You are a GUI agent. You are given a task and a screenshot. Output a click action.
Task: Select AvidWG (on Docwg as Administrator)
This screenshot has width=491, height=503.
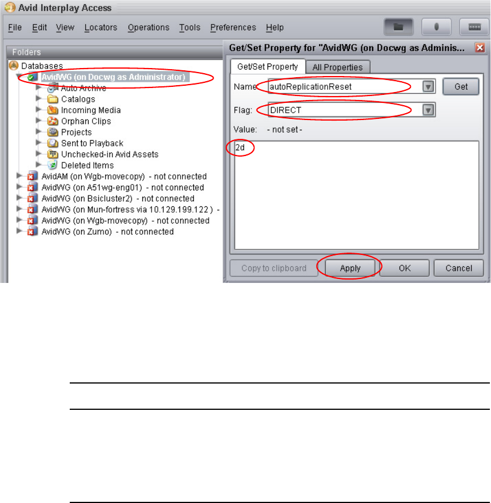pyautogui.click(x=114, y=77)
